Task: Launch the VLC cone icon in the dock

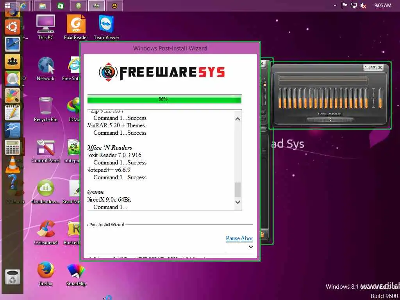Action: (12, 165)
